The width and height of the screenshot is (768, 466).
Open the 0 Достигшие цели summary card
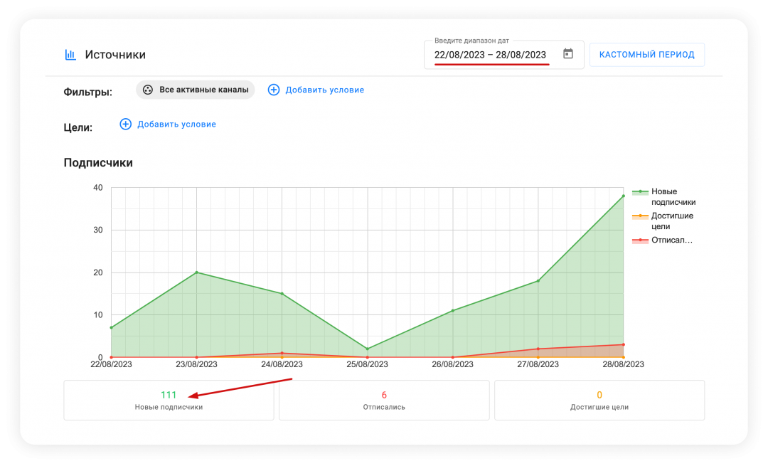[599, 400]
